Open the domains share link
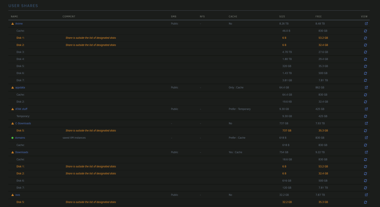 [20, 138]
